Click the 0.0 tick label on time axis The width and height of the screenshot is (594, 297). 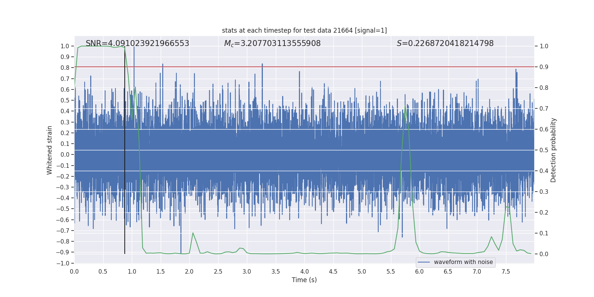[74, 271]
